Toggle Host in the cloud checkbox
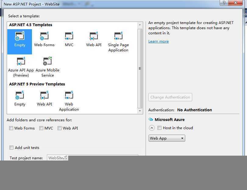This screenshot has height=190, width=247. 159,128
